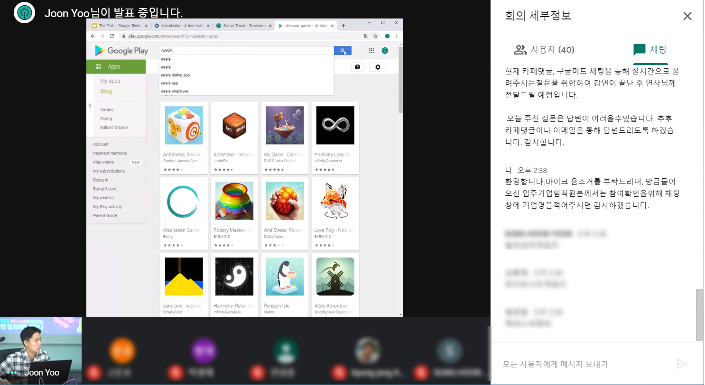The width and height of the screenshot is (705, 385).
Task: Switch to the 사용자 (40) tab
Action: click(x=544, y=49)
